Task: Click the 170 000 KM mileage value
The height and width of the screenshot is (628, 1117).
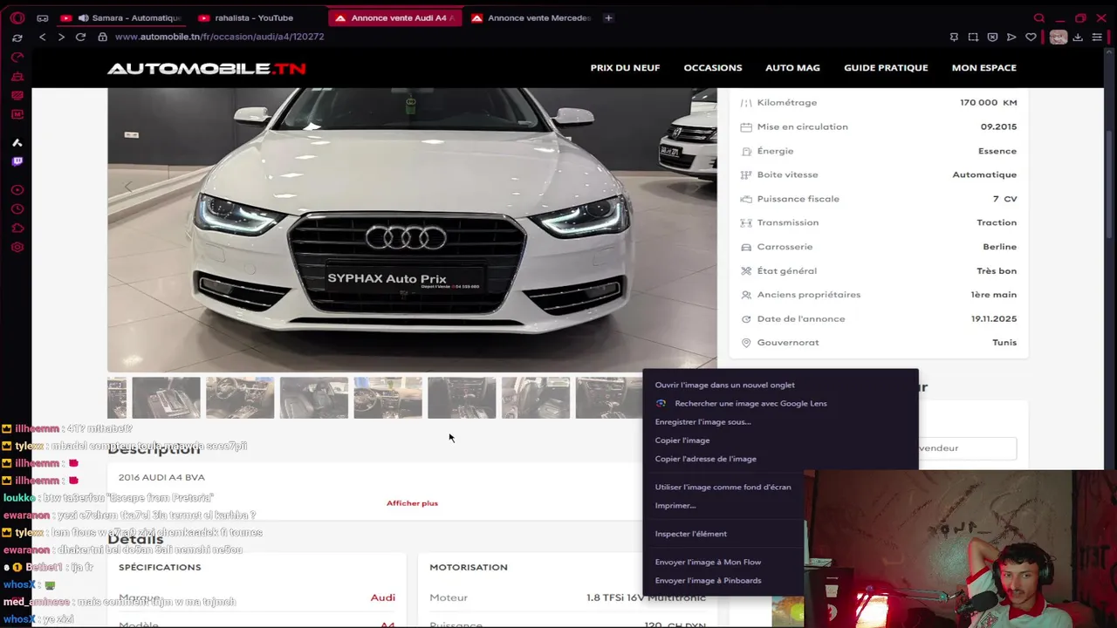Action: [x=988, y=102]
